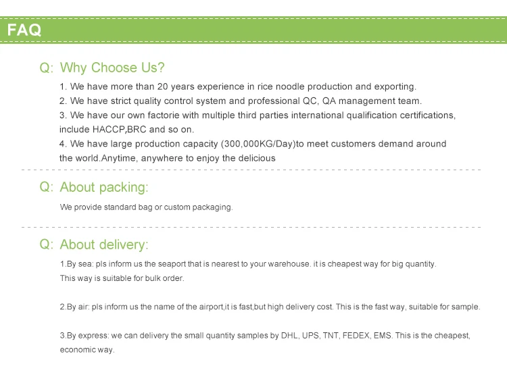
Task: Click 'Anytime, anywhere to enjoy the delicious' text
Action: pos(188,158)
